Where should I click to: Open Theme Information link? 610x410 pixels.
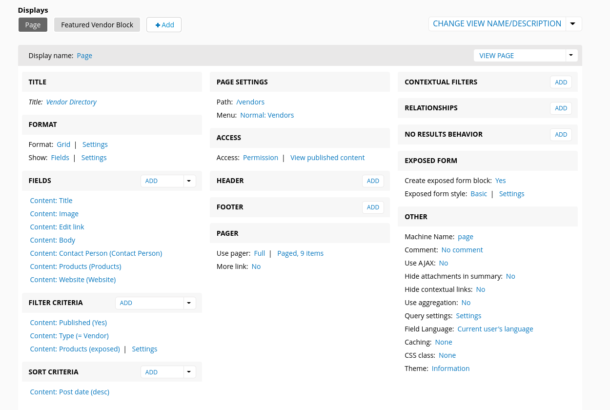click(451, 369)
